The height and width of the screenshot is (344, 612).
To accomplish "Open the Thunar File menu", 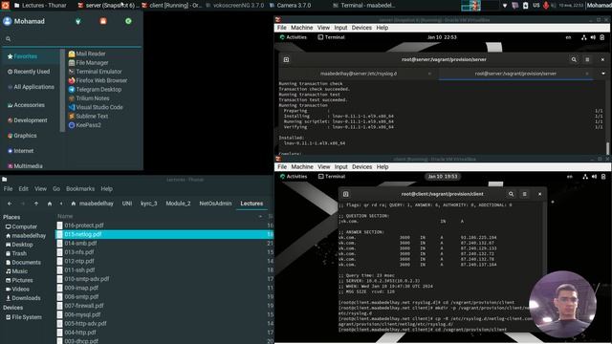I will 9,189.
